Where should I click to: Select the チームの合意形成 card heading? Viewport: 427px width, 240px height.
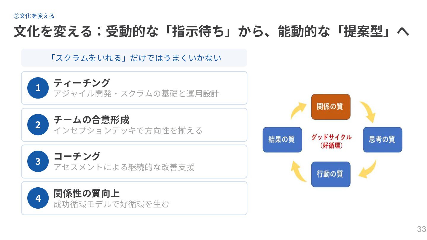click(92, 120)
